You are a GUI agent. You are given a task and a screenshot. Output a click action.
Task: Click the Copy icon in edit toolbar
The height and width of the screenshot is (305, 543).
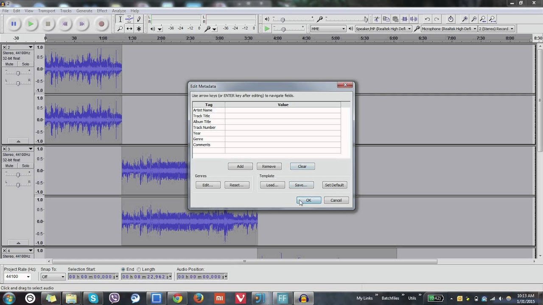pyautogui.click(x=386, y=19)
